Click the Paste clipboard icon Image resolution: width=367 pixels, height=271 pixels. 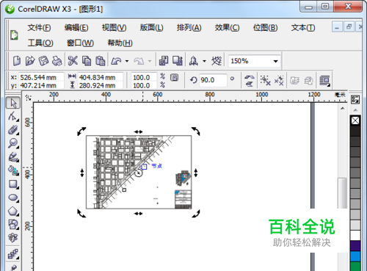coord(100,61)
